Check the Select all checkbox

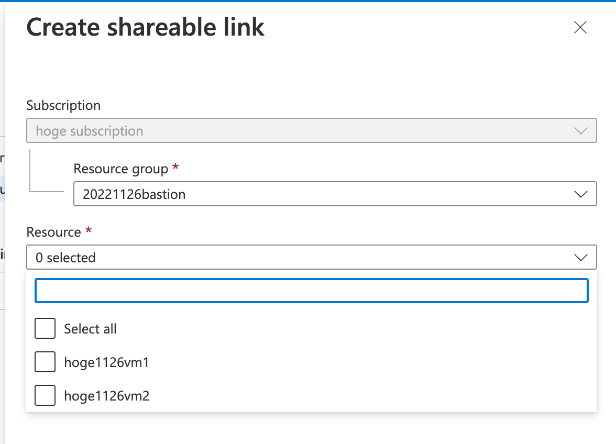45,328
